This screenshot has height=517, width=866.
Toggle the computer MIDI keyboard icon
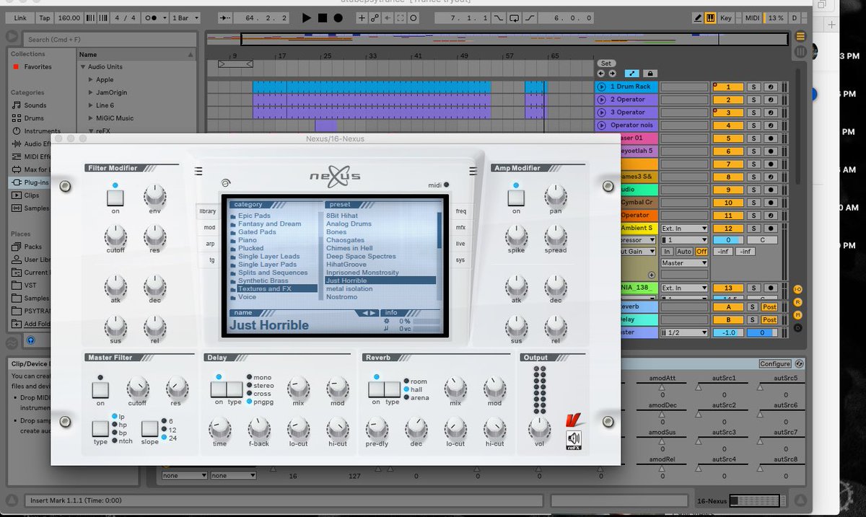pyautogui.click(x=710, y=17)
